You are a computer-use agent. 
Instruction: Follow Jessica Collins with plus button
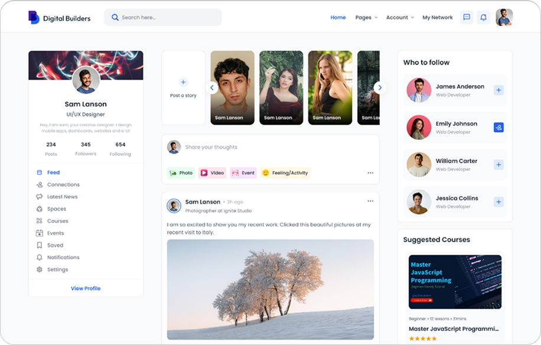(498, 202)
